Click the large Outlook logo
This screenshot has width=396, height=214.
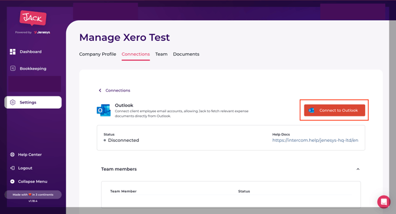coord(103,111)
